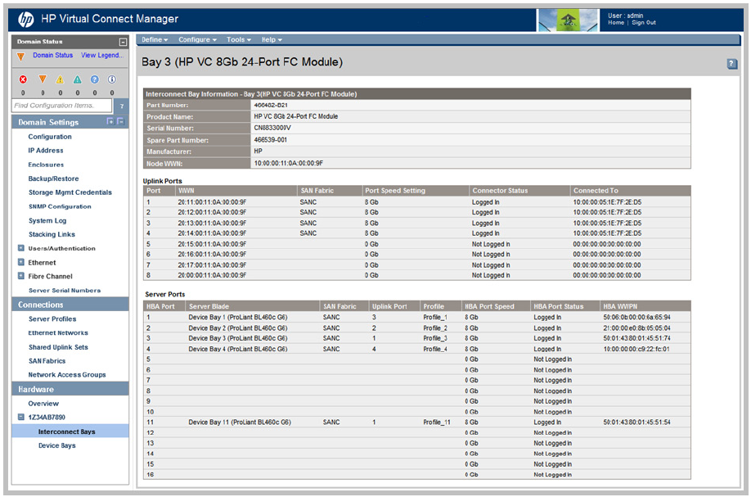Viewport: 751px width, 497px height.
Task: Open the View Legend link
Action: point(102,56)
